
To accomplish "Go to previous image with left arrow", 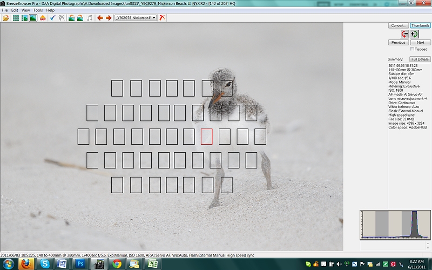I will click(x=100, y=18).
